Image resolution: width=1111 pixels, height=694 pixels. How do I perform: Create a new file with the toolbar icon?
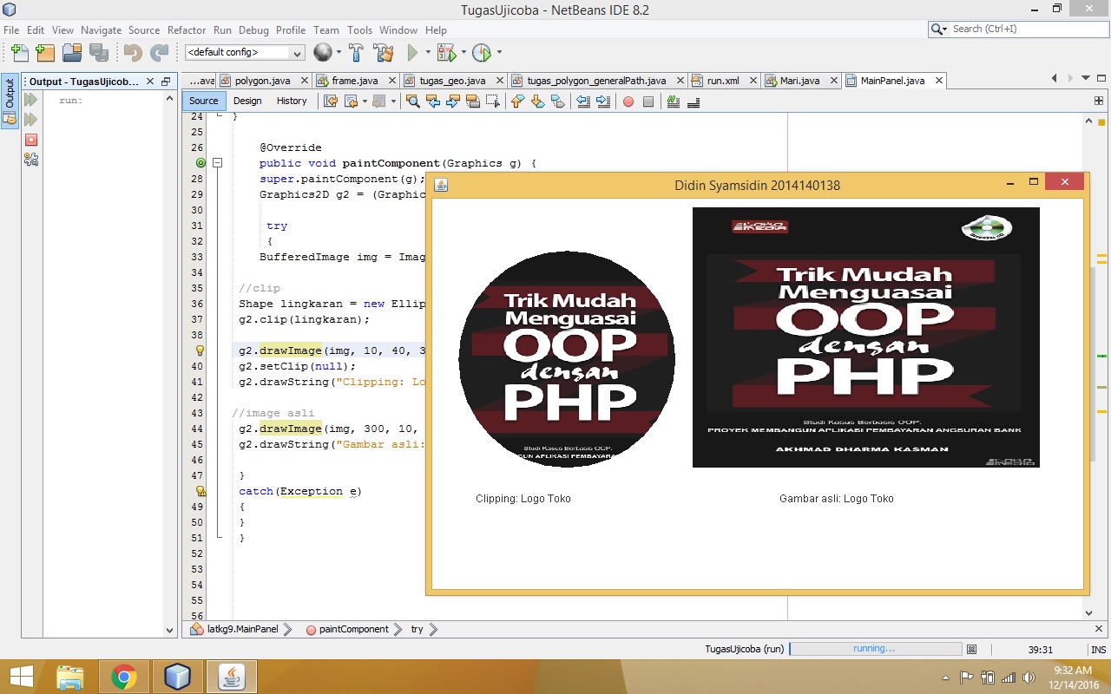pyautogui.click(x=19, y=53)
